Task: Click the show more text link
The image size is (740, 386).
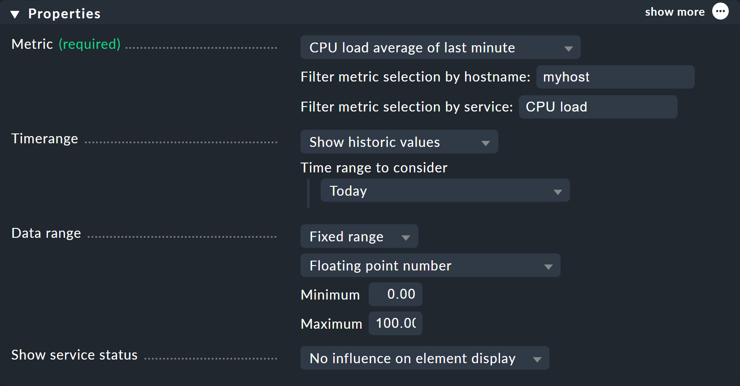Action: pyautogui.click(x=675, y=12)
